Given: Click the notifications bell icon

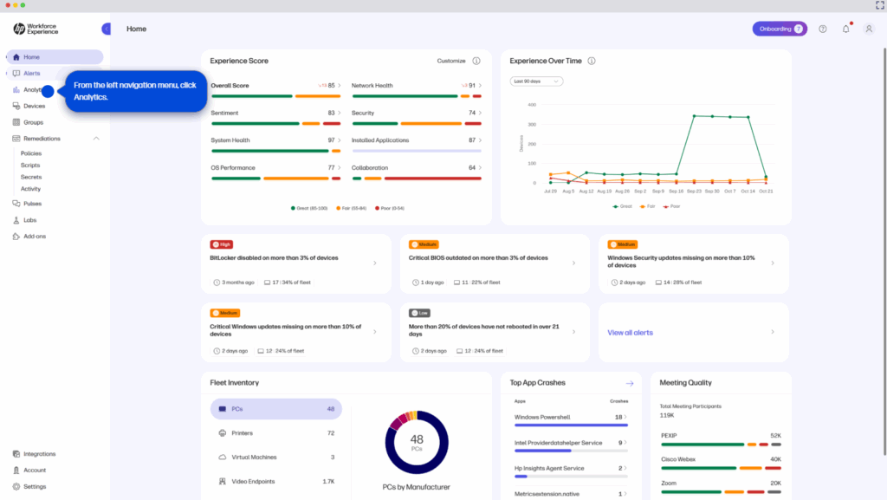Looking at the screenshot, I should [845, 29].
